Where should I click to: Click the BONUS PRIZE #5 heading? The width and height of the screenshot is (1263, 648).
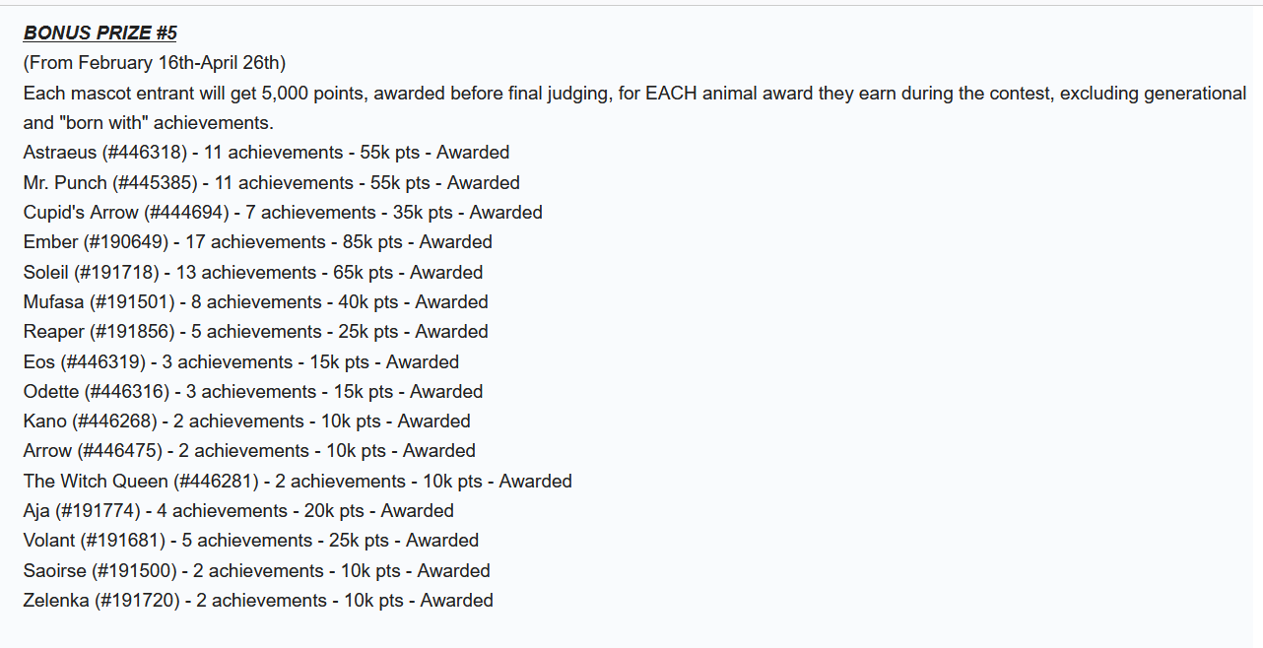[100, 33]
